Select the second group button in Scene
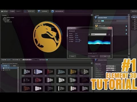This screenshot has width=137, height=102. coord(106,21)
